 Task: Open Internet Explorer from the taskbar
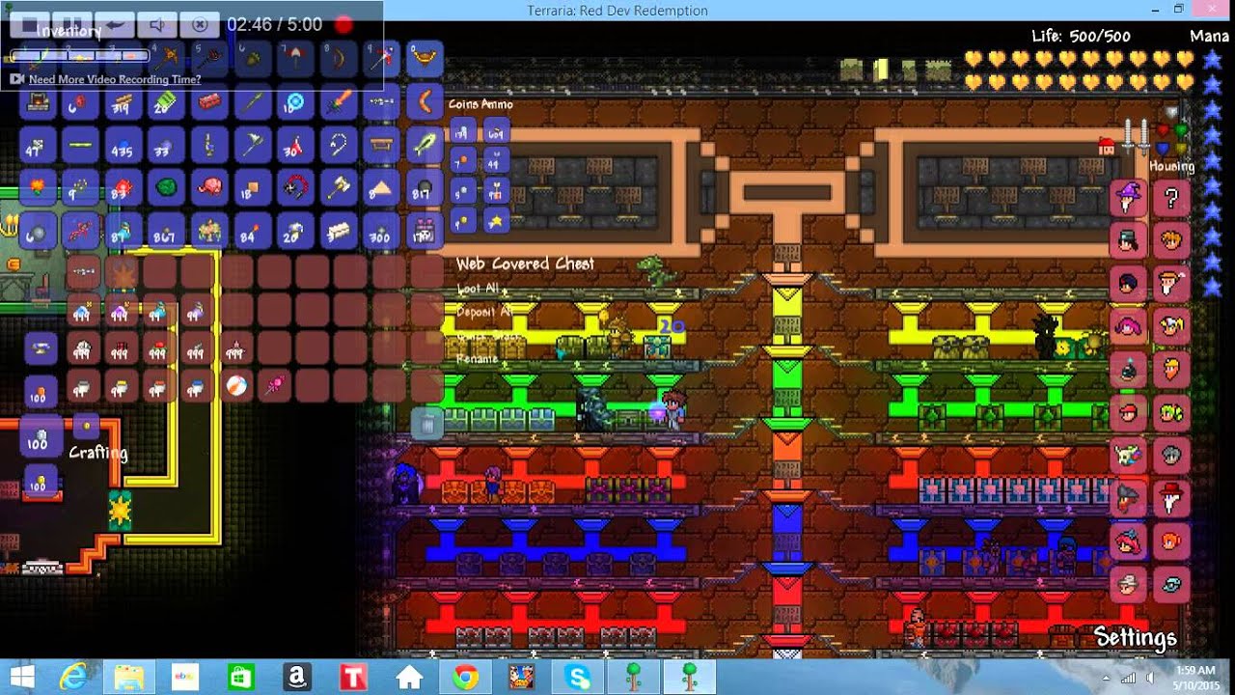coord(73,677)
